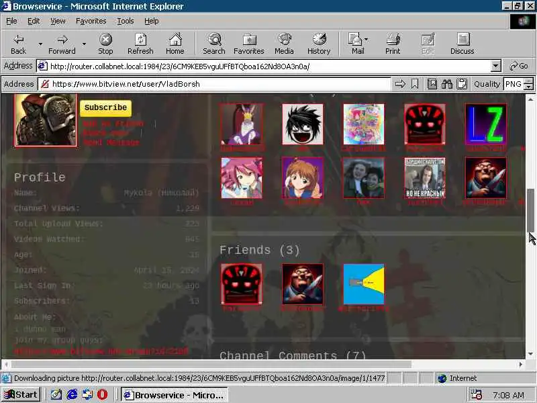Click the Forward toolbar button

click(62, 44)
